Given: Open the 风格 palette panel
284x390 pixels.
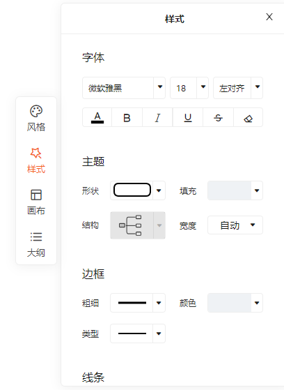Looking at the screenshot, I should tap(36, 118).
